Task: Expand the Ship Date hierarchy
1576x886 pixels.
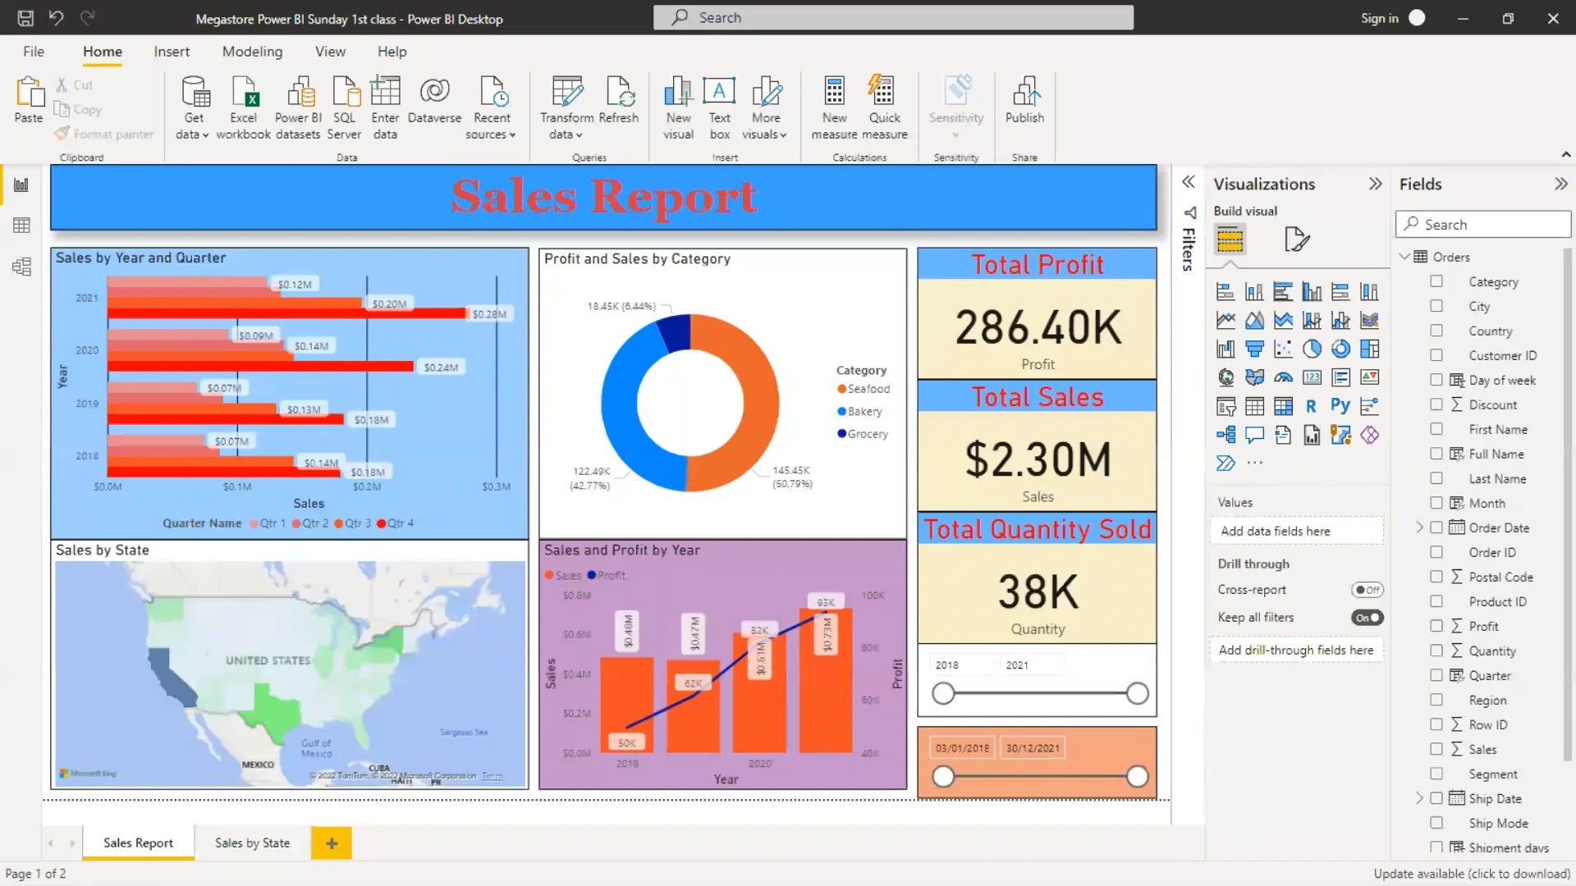Action: pos(1419,798)
